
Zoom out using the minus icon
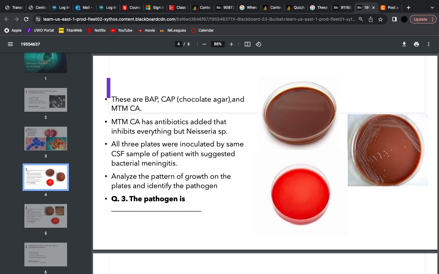pyautogui.click(x=204, y=44)
